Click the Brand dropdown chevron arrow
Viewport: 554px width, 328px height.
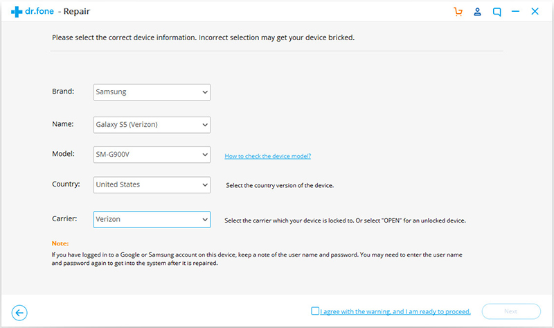tap(205, 92)
